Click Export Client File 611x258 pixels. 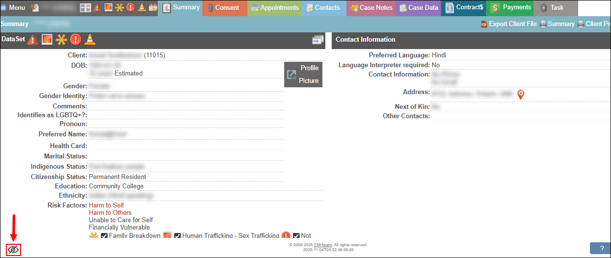(509, 24)
